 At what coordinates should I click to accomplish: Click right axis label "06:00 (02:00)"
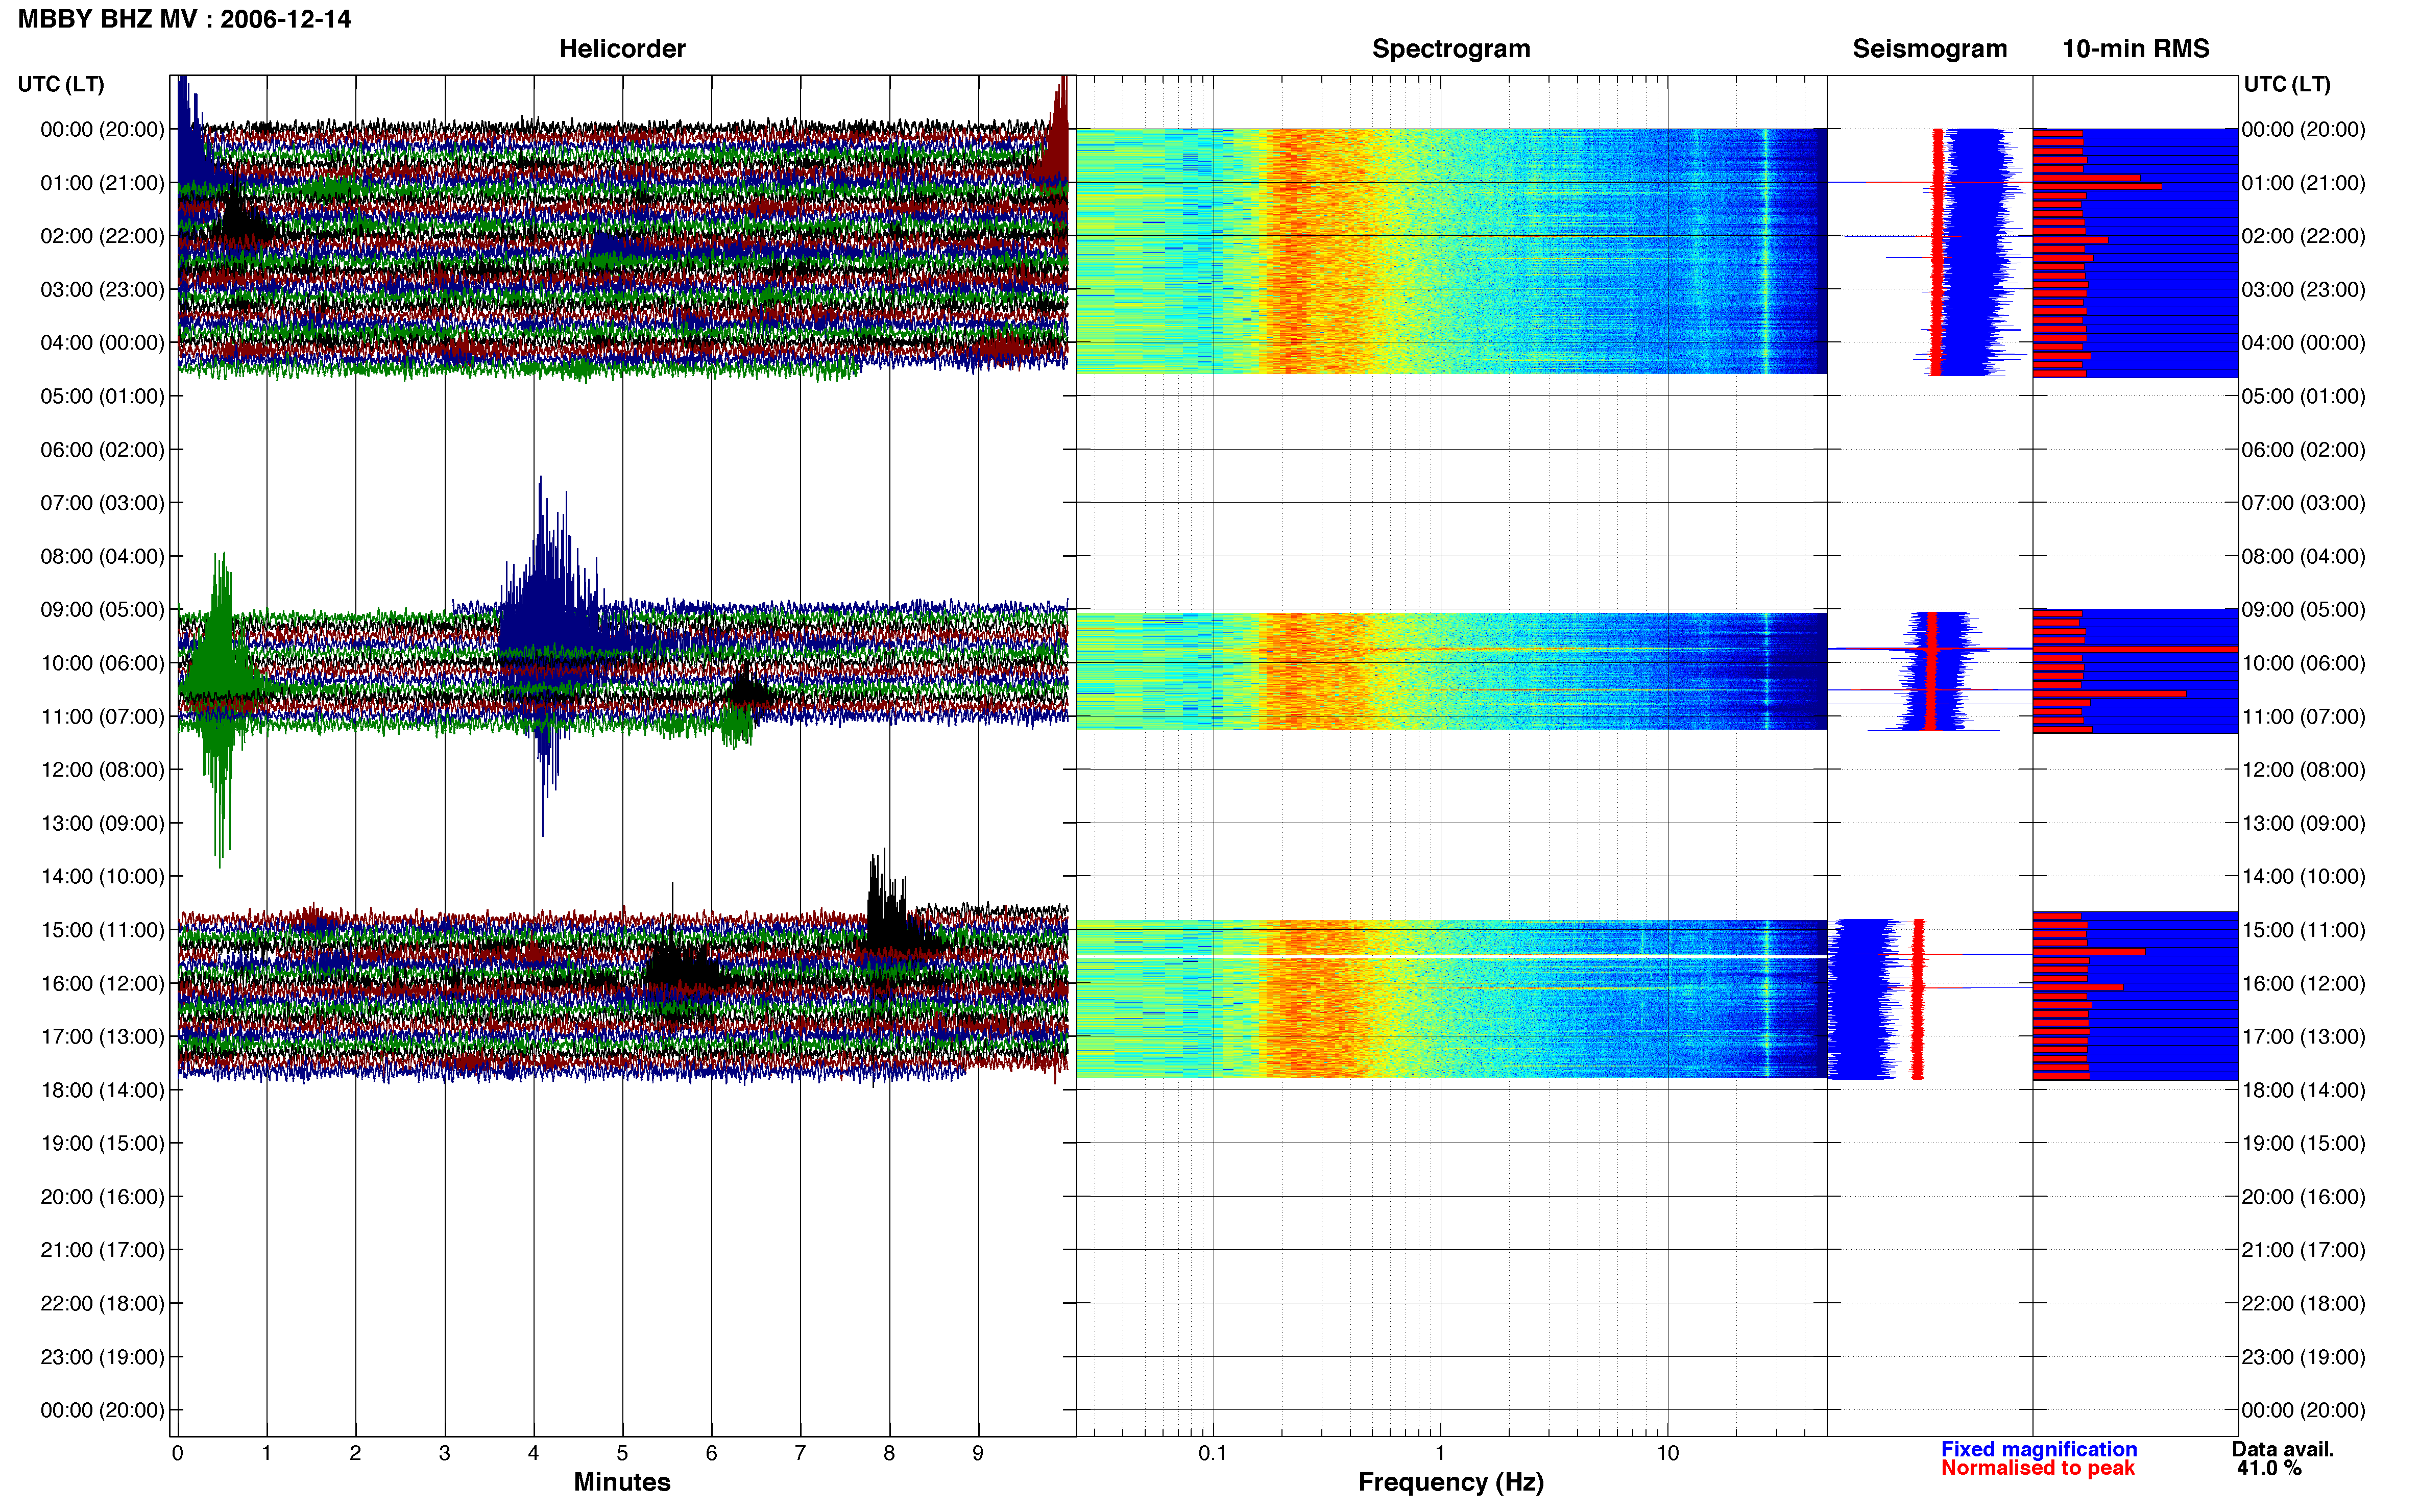(x=2303, y=450)
